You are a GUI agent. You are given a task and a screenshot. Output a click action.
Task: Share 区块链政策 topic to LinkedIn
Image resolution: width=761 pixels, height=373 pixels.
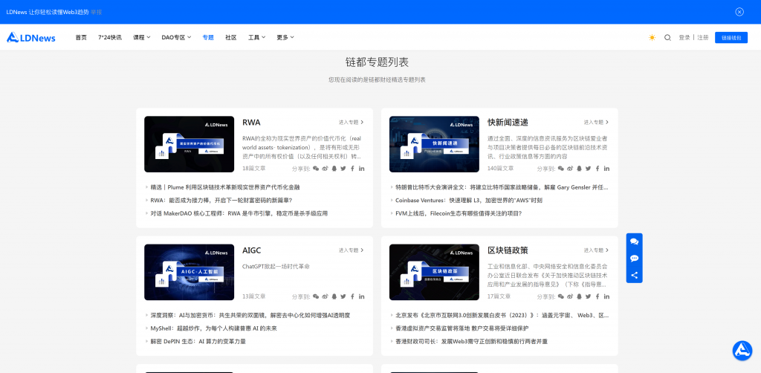coord(606,296)
